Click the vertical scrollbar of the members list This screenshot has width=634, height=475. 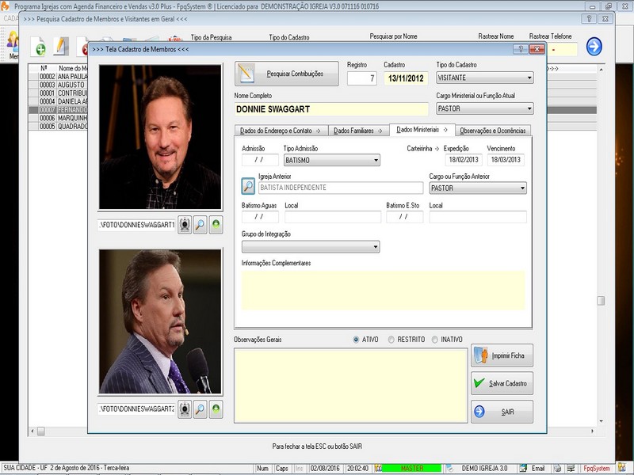pyautogui.click(x=602, y=245)
